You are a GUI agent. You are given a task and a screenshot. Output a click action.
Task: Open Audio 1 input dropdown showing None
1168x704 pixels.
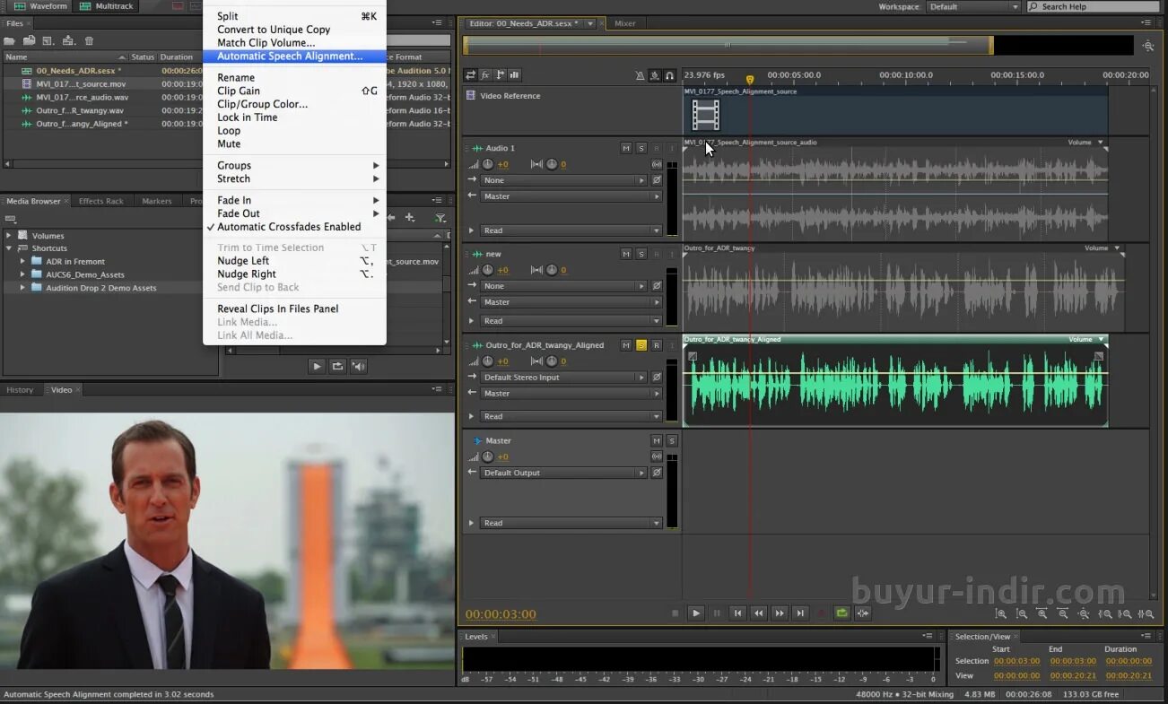pyautogui.click(x=563, y=180)
